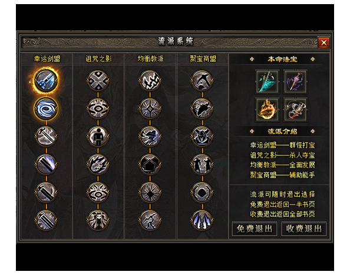
Task: Select the pickaxe skill under 聚宝商盟
Action: 202,81
